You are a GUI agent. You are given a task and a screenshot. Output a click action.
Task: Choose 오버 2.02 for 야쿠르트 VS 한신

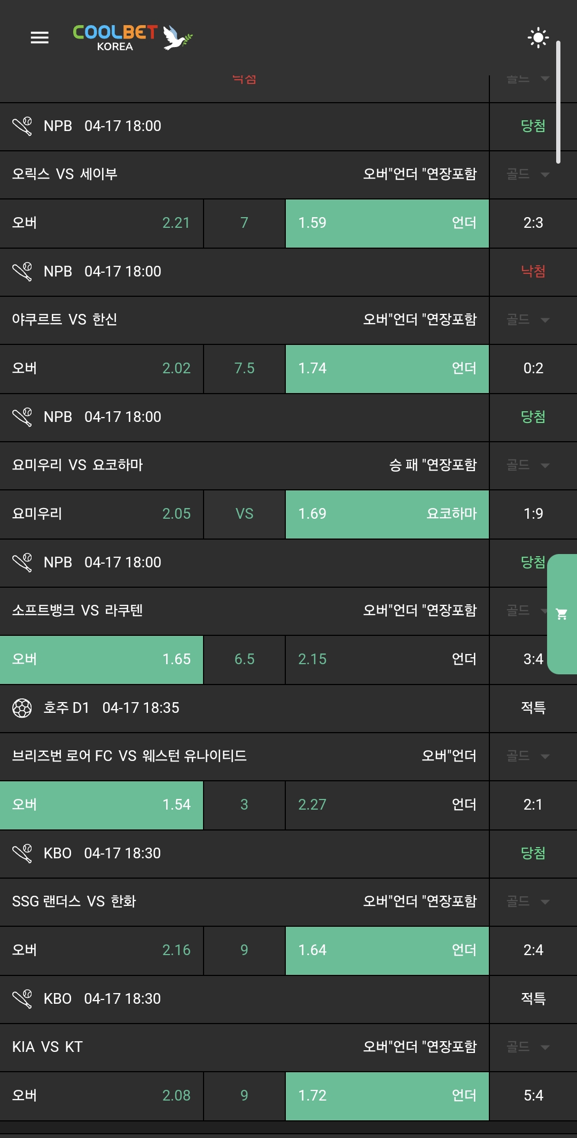(102, 369)
